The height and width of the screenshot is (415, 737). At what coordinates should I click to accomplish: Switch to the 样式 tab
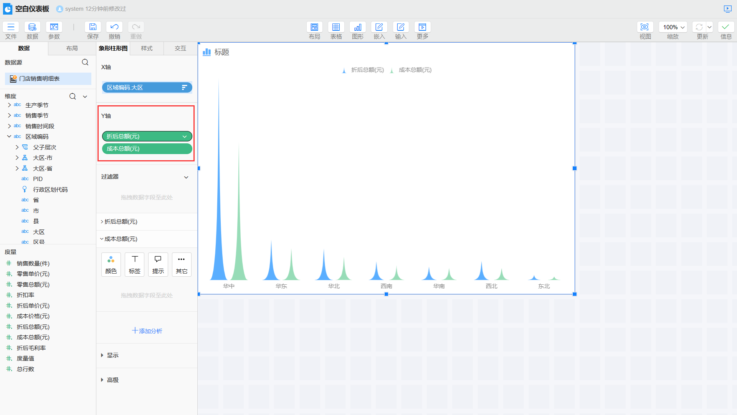[147, 48]
